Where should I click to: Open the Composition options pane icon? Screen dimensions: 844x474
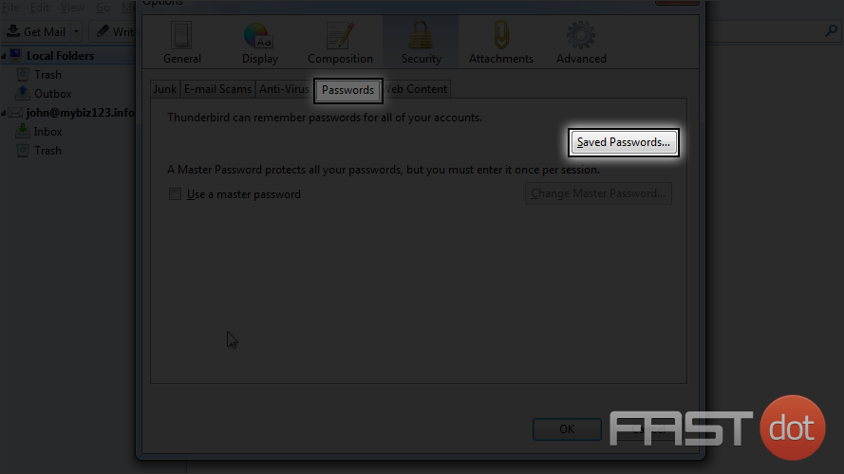coord(340,35)
